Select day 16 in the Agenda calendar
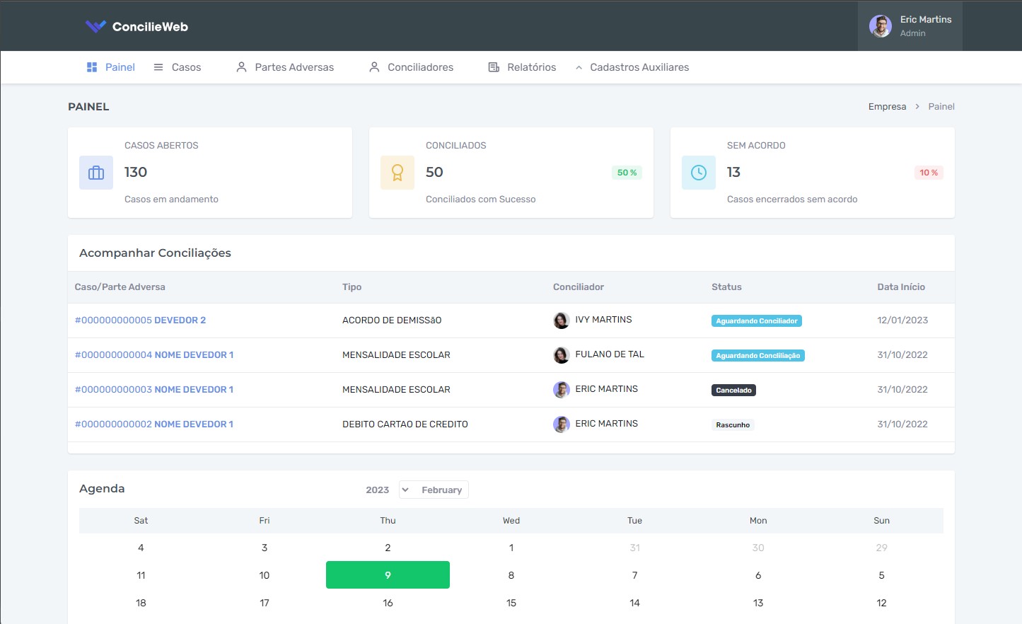Screen dimensions: 1022x624 tap(388, 603)
